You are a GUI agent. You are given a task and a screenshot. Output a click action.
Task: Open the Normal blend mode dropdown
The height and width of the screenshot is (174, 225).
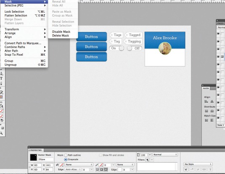[x=165, y=155]
